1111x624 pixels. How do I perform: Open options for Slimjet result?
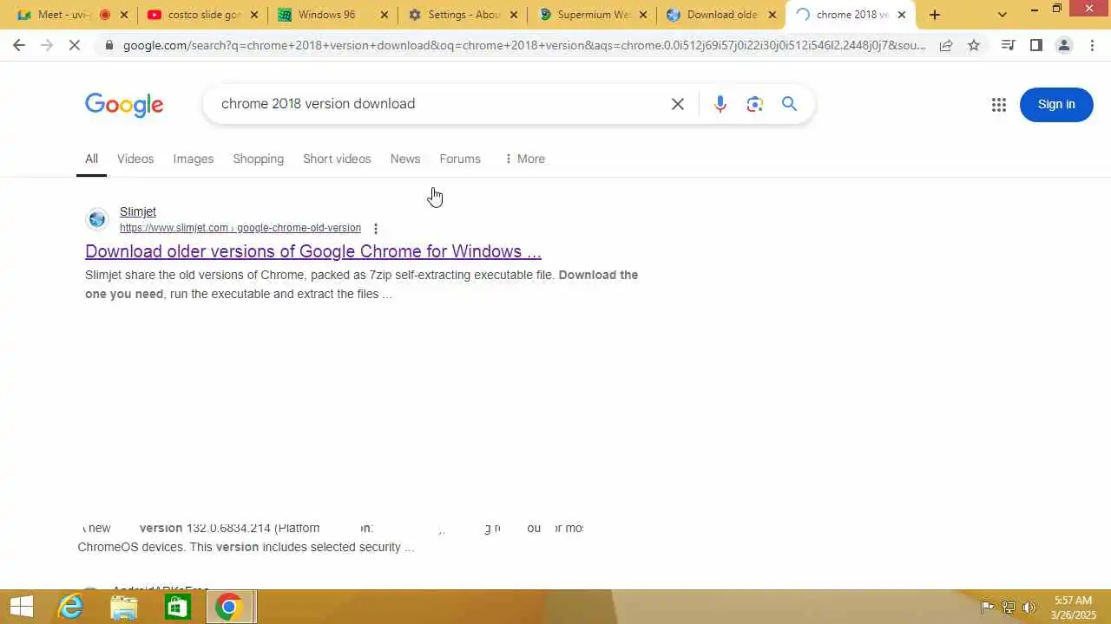(376, 229)
